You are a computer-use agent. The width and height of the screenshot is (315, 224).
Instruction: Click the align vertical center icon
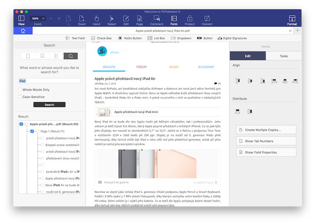click(x=250, y=81)
